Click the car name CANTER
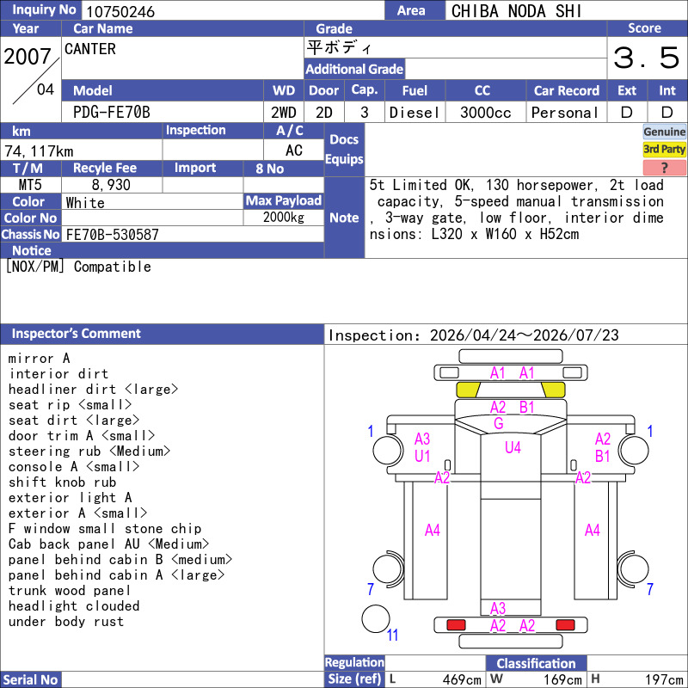Viewport: 688px width, 688px height. 90,49
